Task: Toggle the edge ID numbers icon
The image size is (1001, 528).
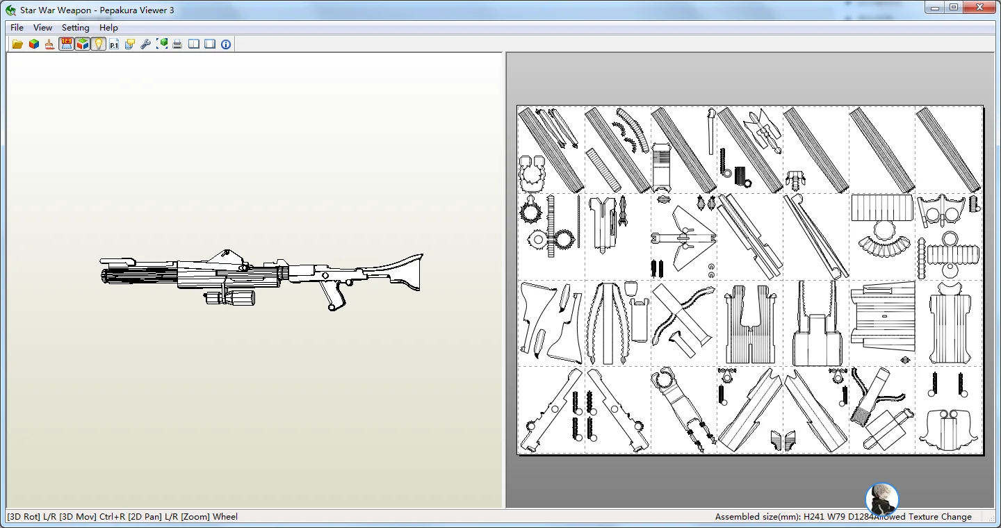Action: (66, 44)
